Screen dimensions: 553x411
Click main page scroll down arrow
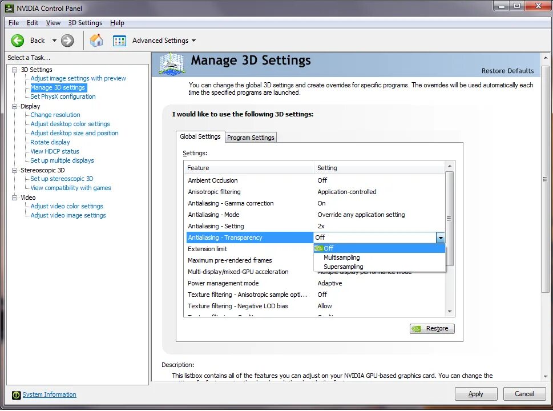pyautogui.click(x=546, y=377)
